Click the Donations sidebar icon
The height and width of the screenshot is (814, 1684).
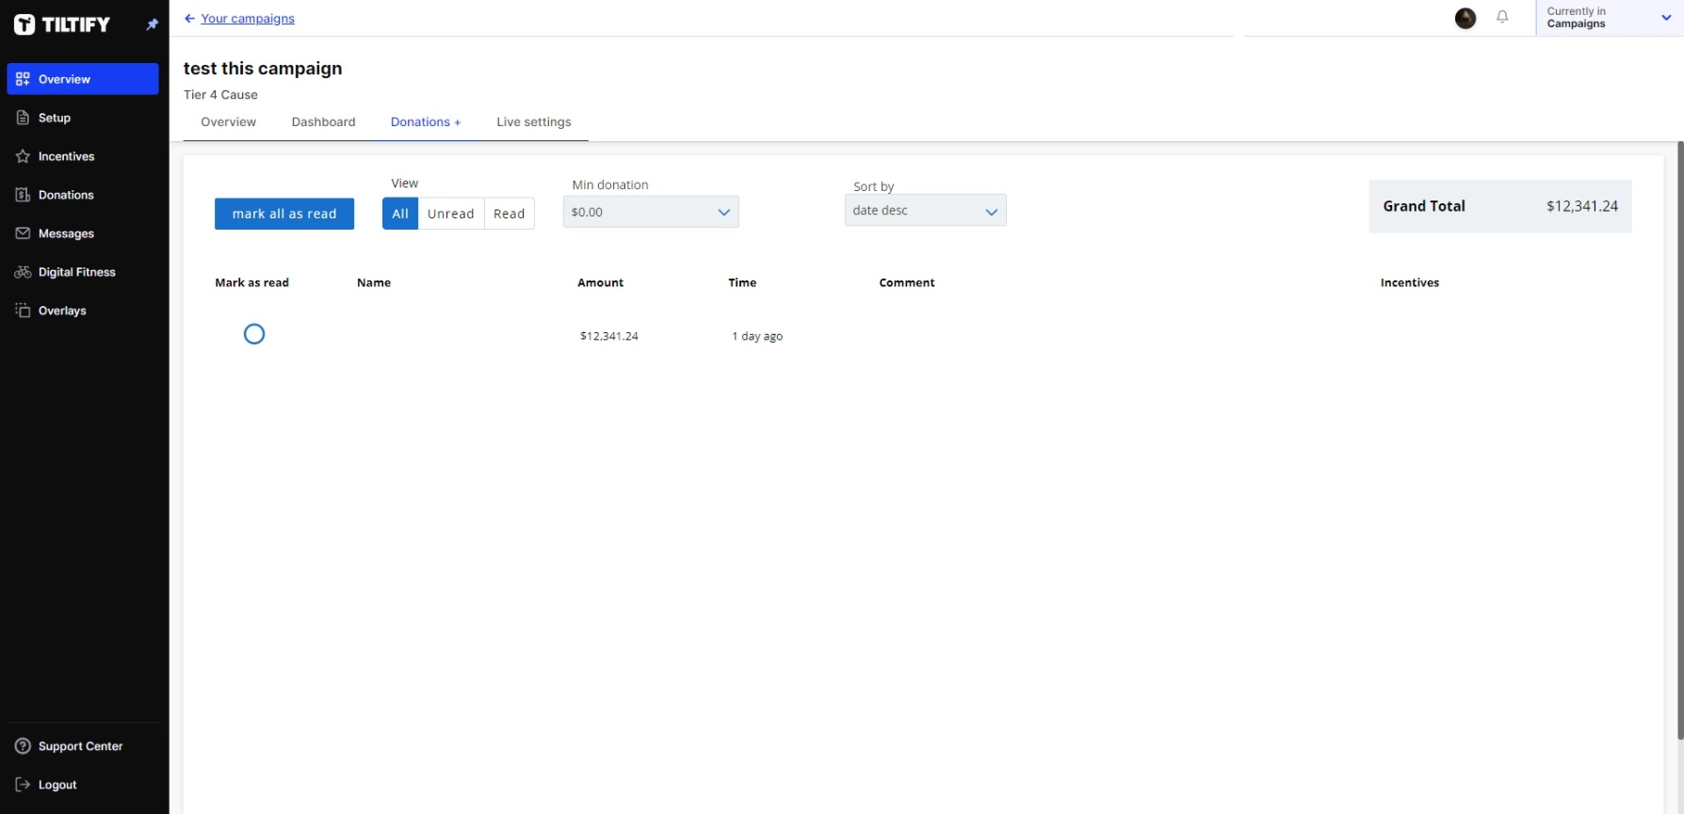click(23, 195)
